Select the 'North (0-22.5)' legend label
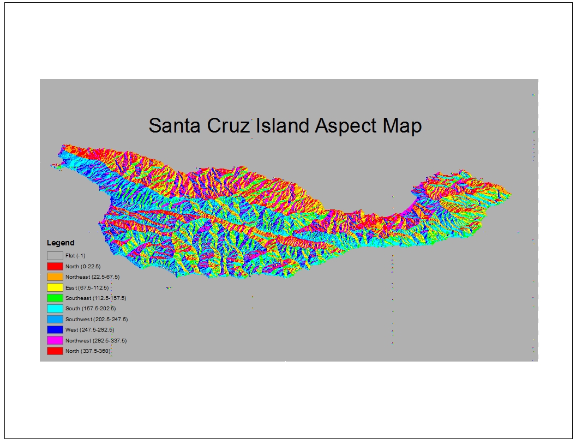 tap(83, 266)
